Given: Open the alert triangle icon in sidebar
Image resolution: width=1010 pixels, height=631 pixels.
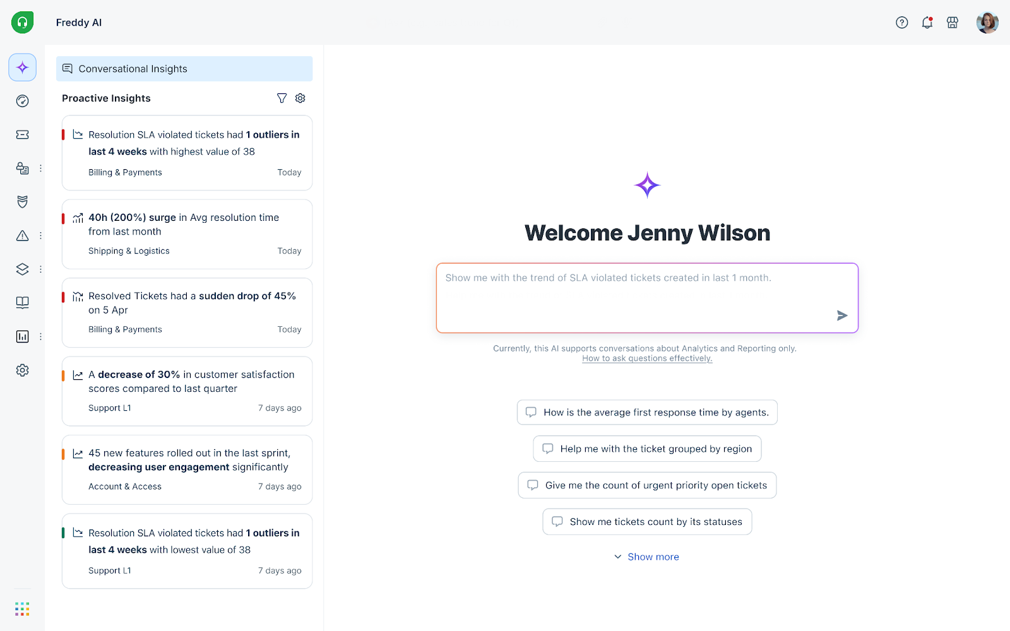Looking at the screenshot, I should coord(22,236).
